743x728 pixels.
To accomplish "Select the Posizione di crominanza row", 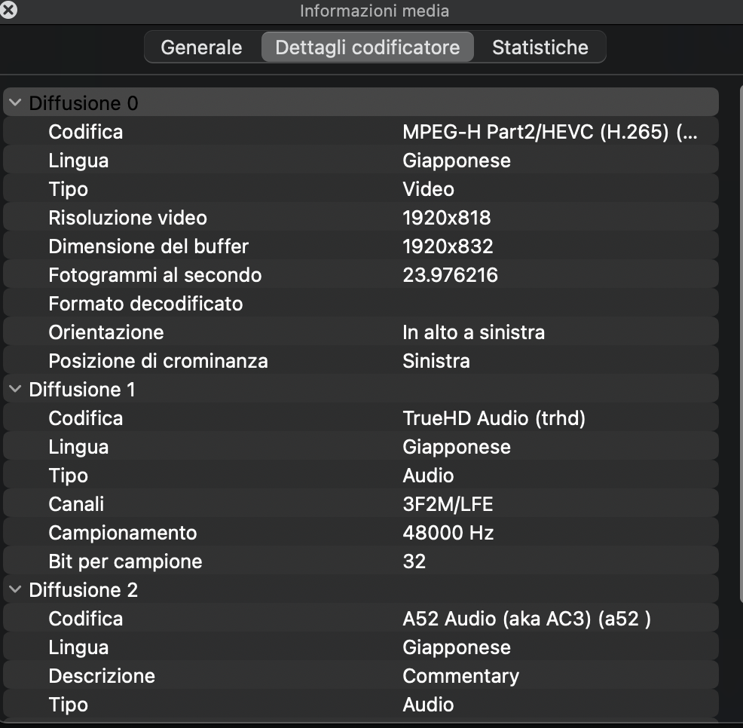I will click(360, 361).
